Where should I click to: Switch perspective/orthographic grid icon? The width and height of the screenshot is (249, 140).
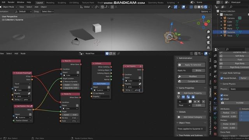(x=208, y=47)
